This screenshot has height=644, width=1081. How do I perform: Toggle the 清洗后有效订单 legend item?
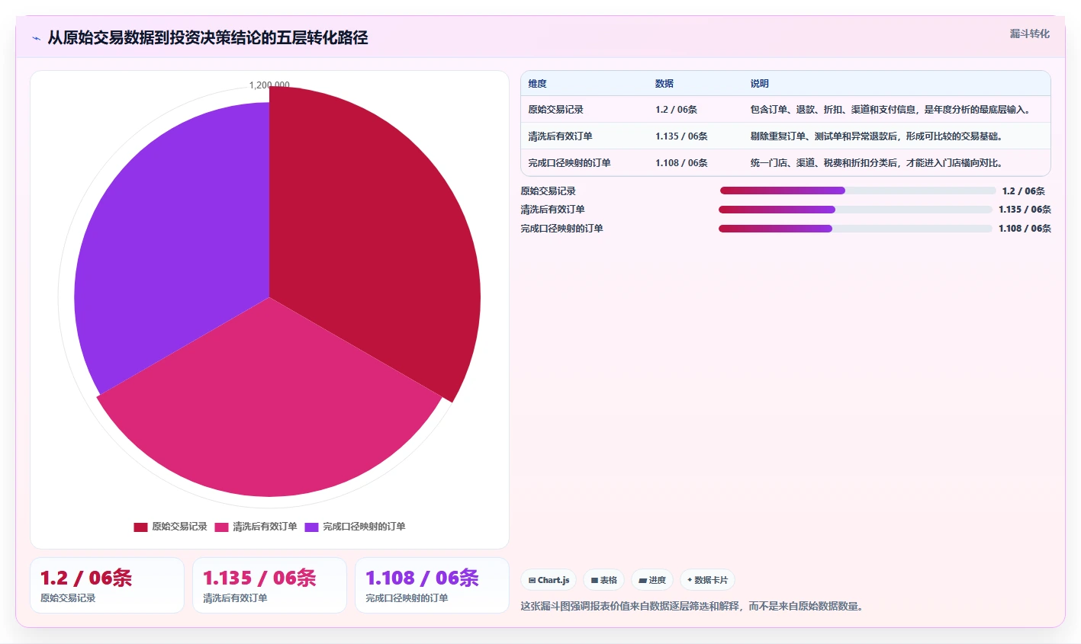(x=256, y=527)
